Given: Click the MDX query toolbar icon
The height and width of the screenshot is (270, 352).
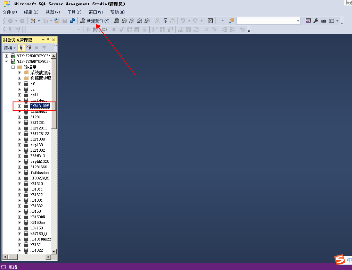Looking at the screenshot, I should click(124, 21).
